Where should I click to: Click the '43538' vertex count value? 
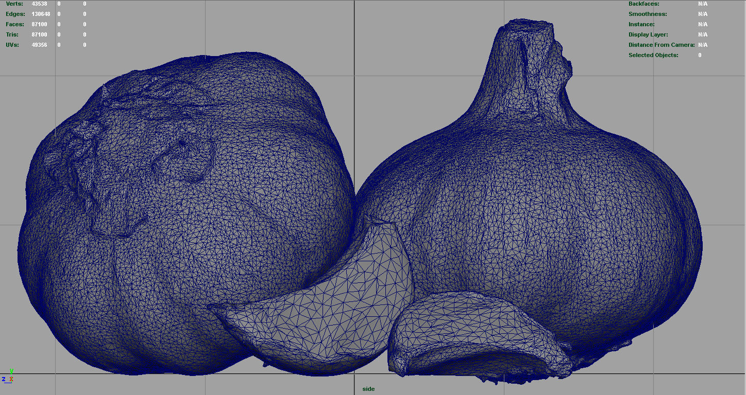click(x=39, y=4)
